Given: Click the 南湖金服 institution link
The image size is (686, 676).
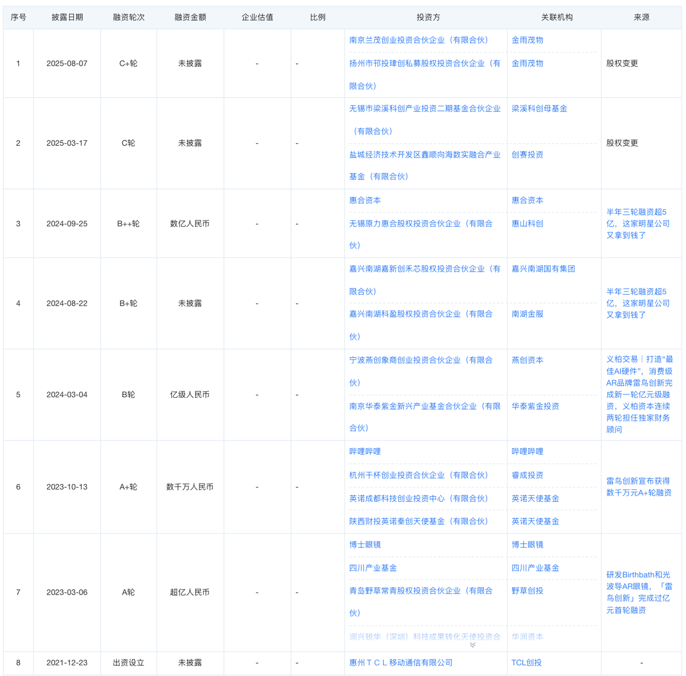Looking at the screenshot, I should 527,314.
